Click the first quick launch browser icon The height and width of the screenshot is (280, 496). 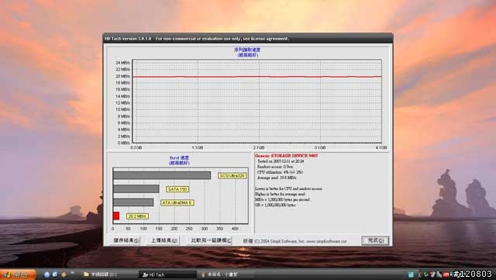coord(47,275)
